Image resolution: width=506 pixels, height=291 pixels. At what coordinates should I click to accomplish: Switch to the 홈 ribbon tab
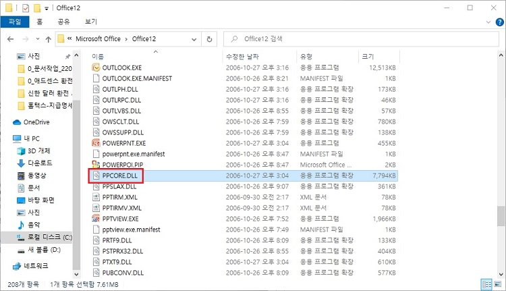39,22
